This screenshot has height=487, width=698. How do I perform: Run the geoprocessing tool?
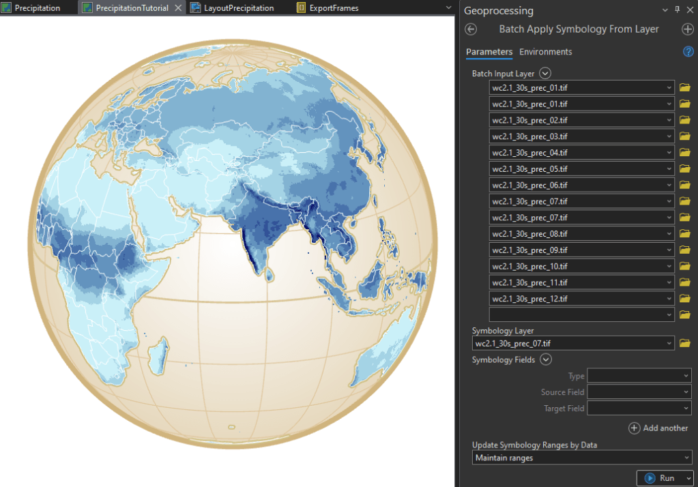[659, 478]
